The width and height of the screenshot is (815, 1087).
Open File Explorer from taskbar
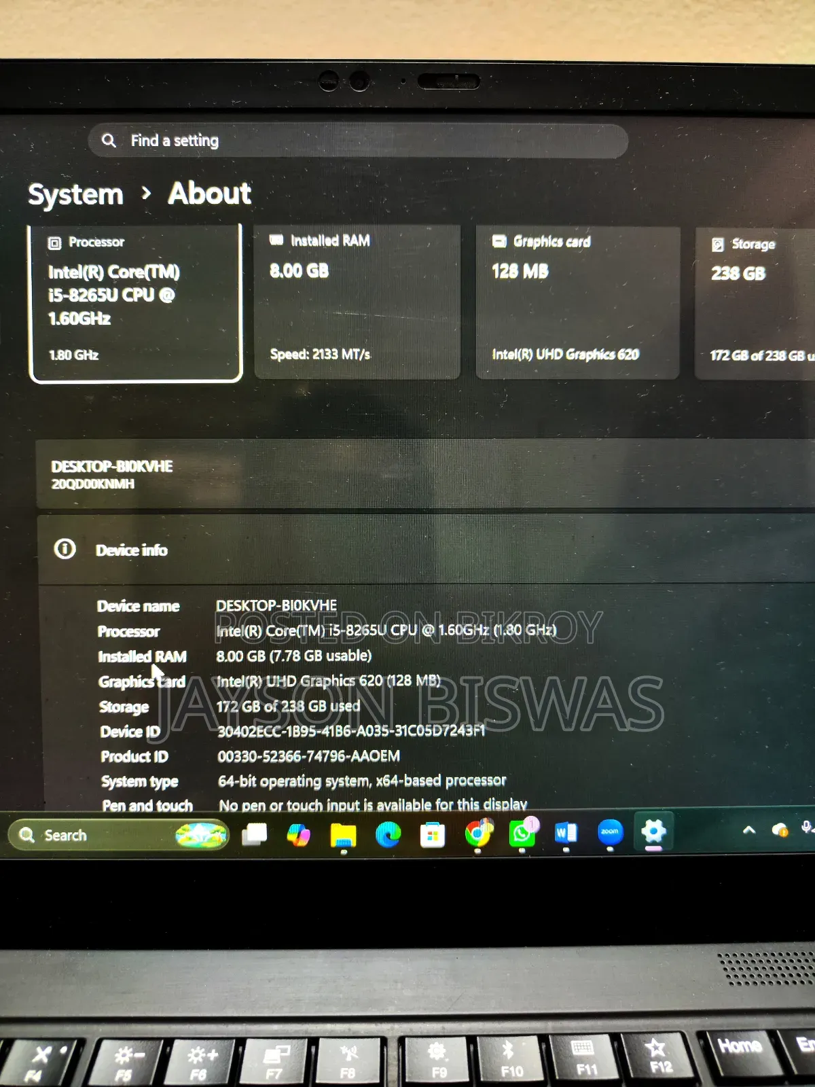point(343,835)
